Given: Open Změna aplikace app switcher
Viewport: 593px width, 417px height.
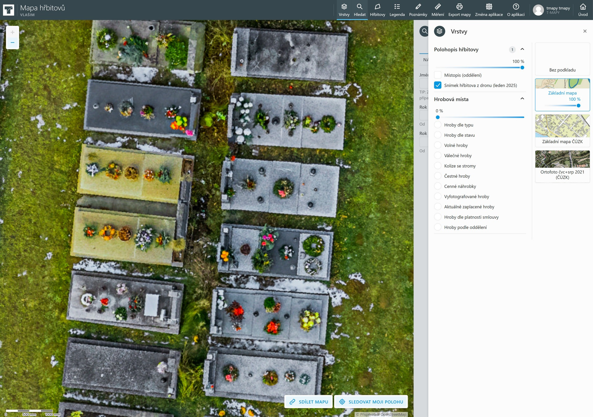Looking at the screenshot, I should (489, 10).
